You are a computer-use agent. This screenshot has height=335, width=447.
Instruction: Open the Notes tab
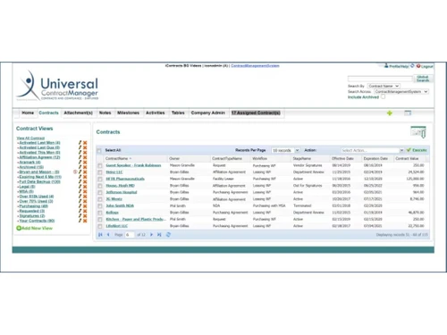(105, 113)
